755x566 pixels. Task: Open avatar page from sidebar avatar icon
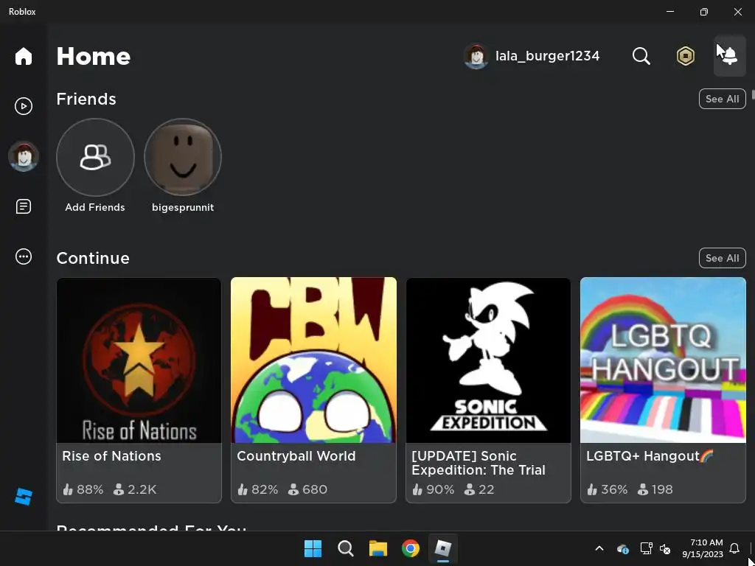click(23, 156)
